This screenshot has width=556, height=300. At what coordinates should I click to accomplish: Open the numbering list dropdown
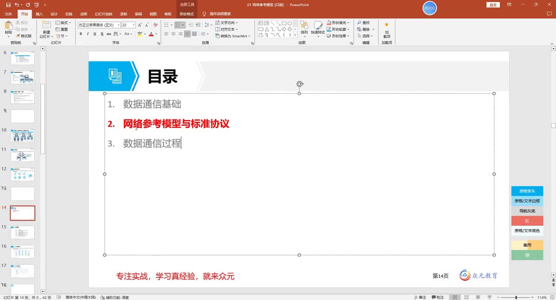pyautogui.click(x=182, y=25)
